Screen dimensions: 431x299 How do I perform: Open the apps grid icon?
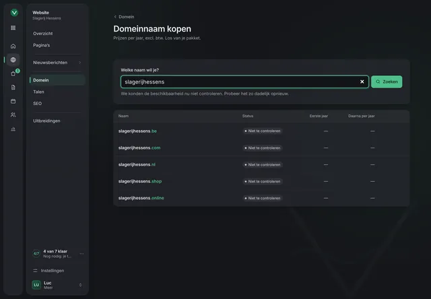click(x=13, y=28)
